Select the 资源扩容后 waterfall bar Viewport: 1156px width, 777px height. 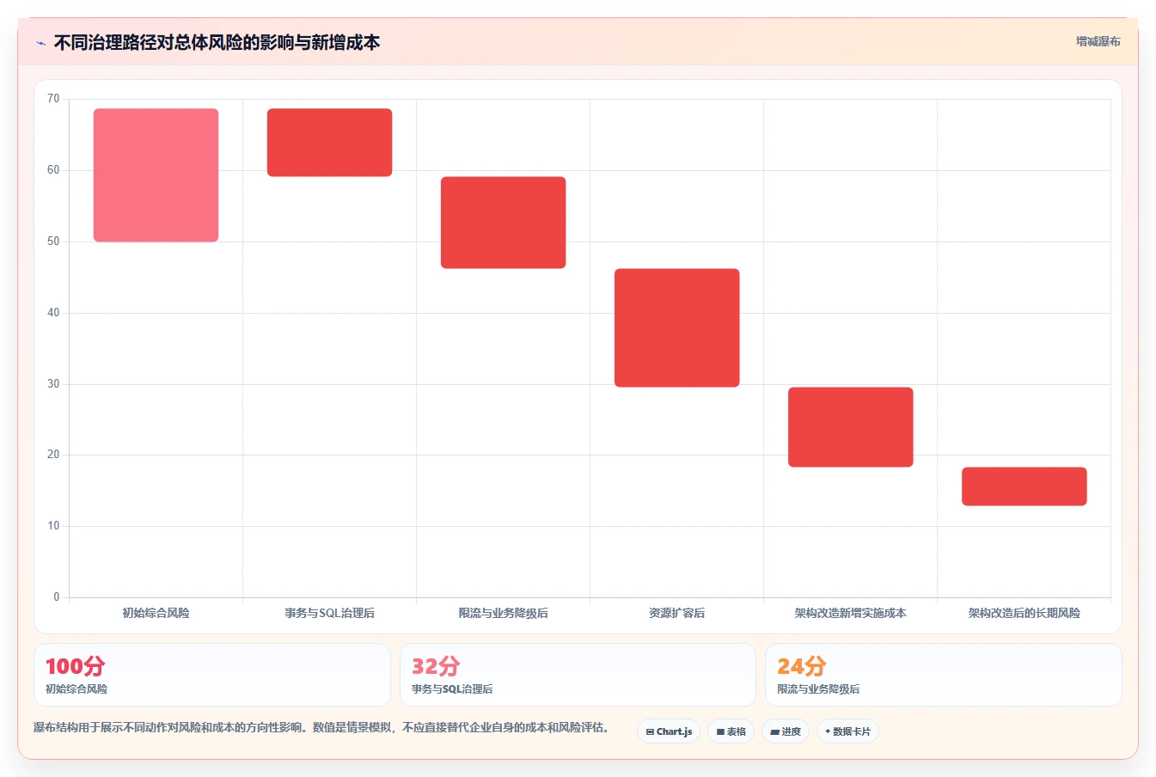point(676,327)
